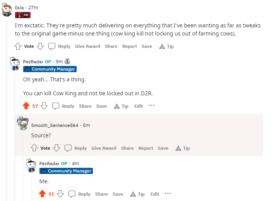This screenshot has width=272, height=201.
Task: Open more options on 17-point comment
Action: tap(151, 106)
